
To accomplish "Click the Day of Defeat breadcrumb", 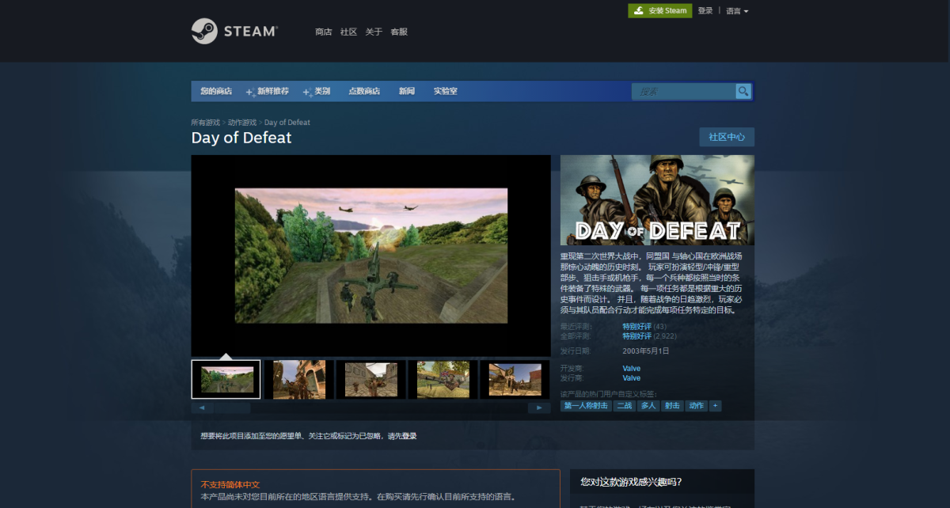I will pyautogui.click(x=287, y=123).
